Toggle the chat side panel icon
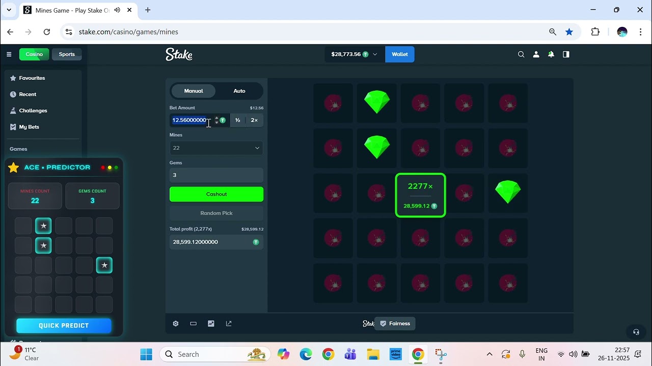Image resolution: width=652 pixels, height=366 pixels. pyautogui.click(x=566, y=54)
